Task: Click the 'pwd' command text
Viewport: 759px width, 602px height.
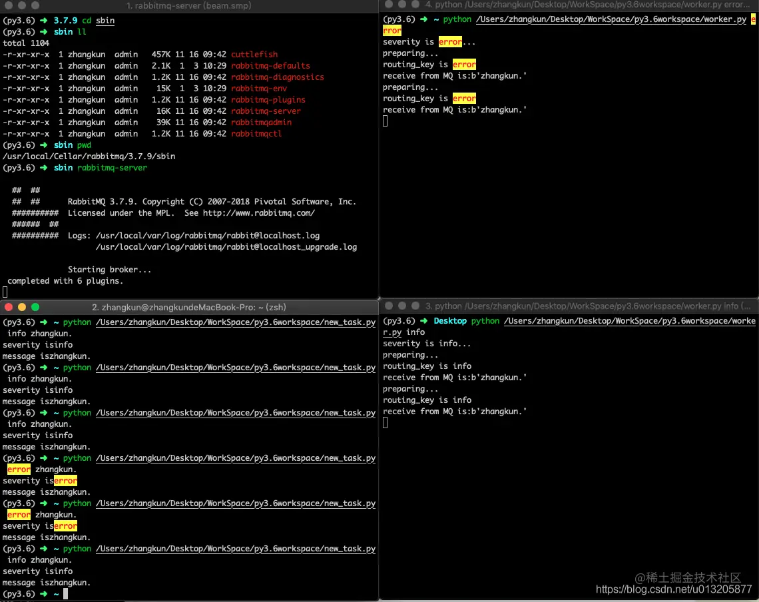Action: (85, 145)
